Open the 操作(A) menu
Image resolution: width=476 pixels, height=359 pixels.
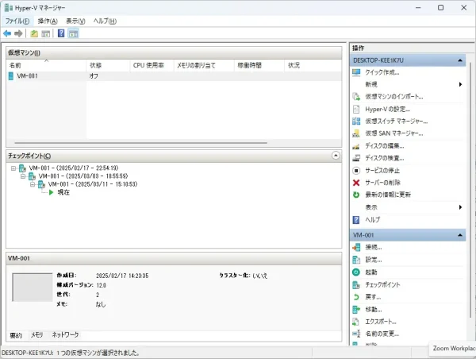48,21
